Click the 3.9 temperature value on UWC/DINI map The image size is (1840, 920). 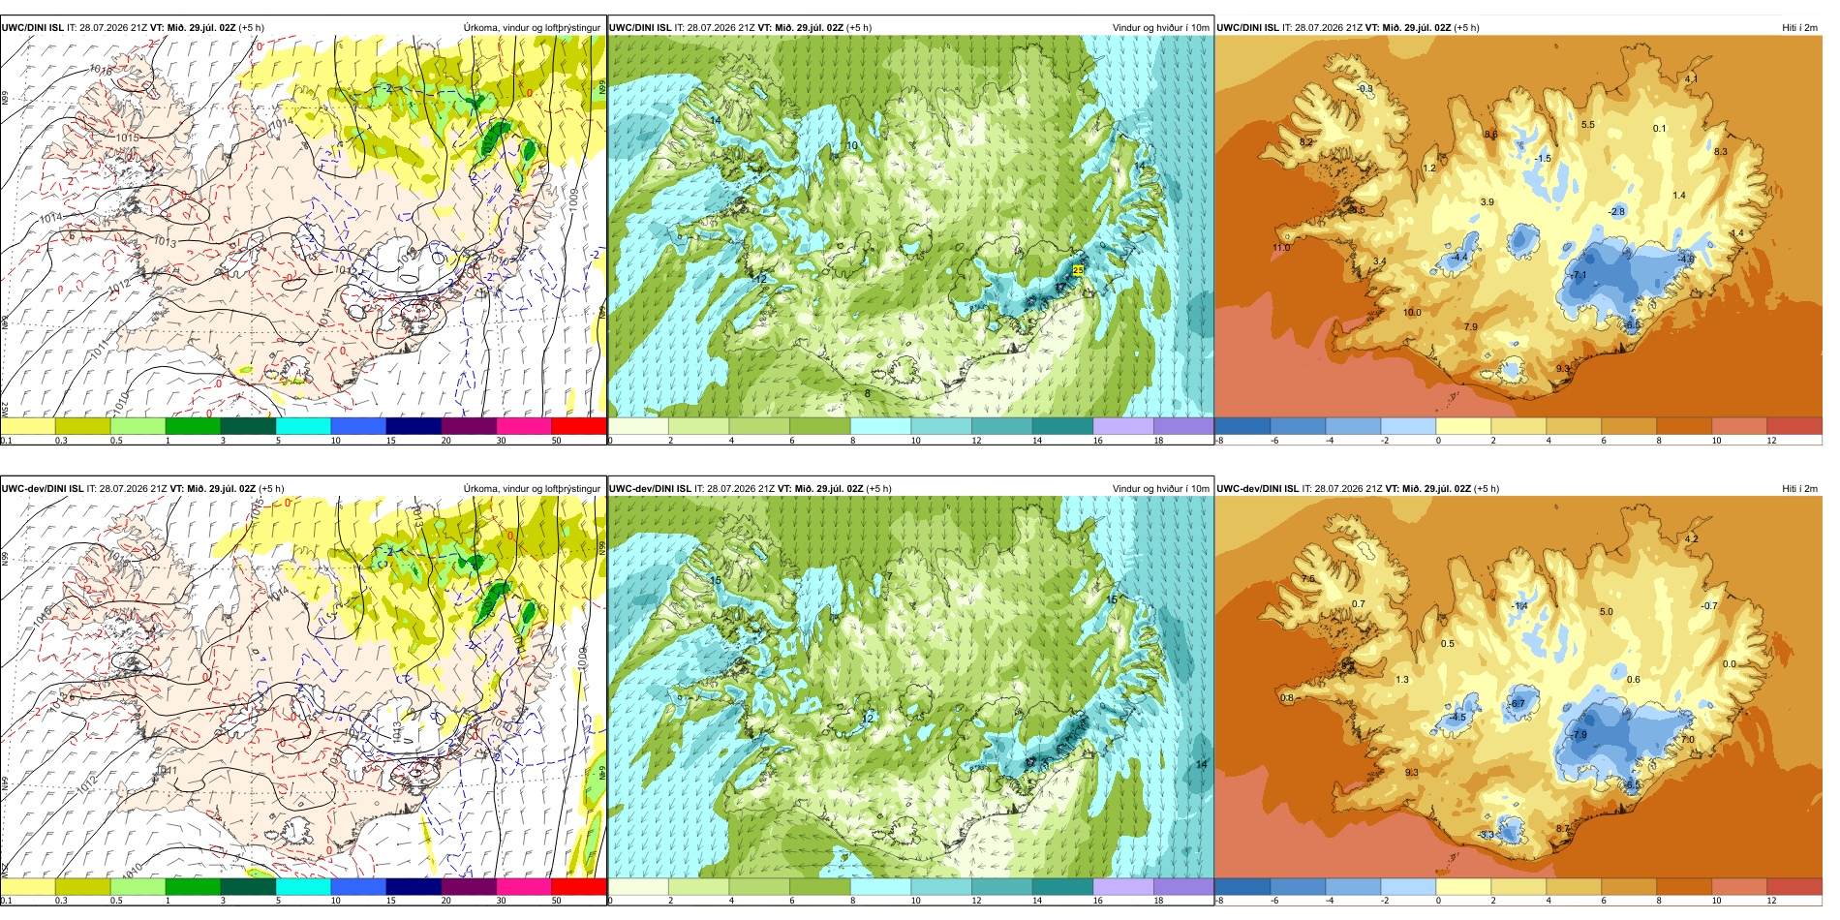click(1487, 202)
